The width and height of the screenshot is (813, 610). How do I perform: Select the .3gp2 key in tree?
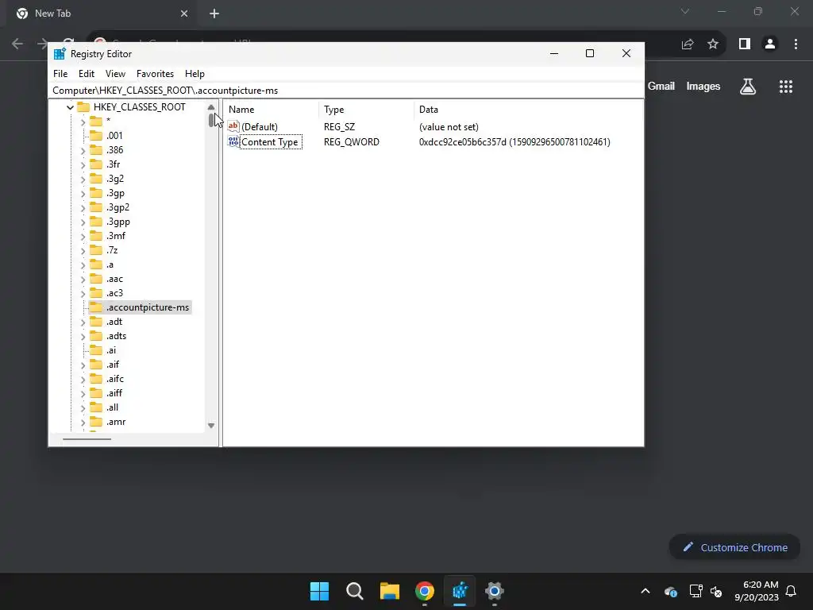point(118,207)
